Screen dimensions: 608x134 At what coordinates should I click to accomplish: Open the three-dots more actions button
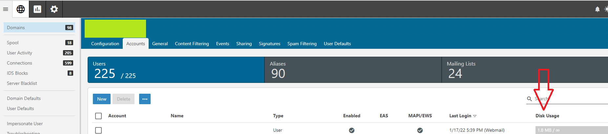pyautogui.click(x=145, y=99)
